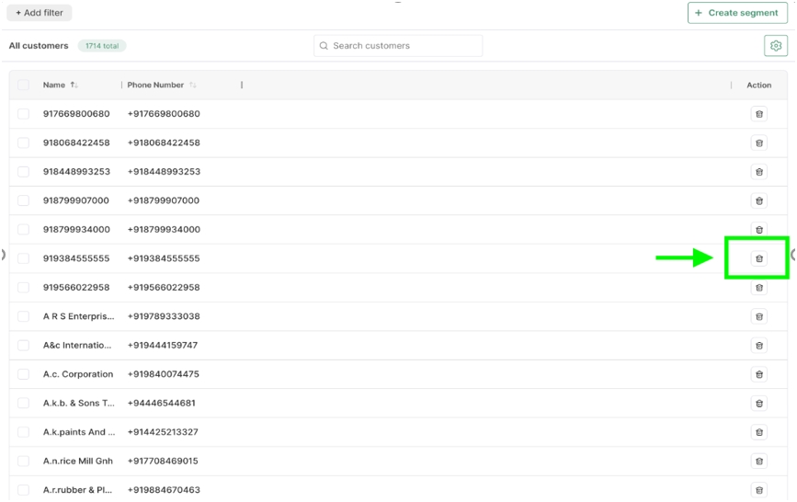Image resolution: width=797 pixels, height=502 pixels.
Task: Click the 1714 total badge
Action: (x=101, y=46)
